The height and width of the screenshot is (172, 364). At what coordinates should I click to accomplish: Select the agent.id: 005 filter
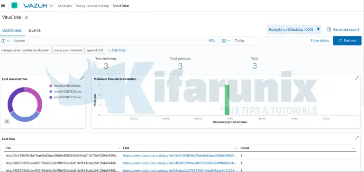pos(95,50)
